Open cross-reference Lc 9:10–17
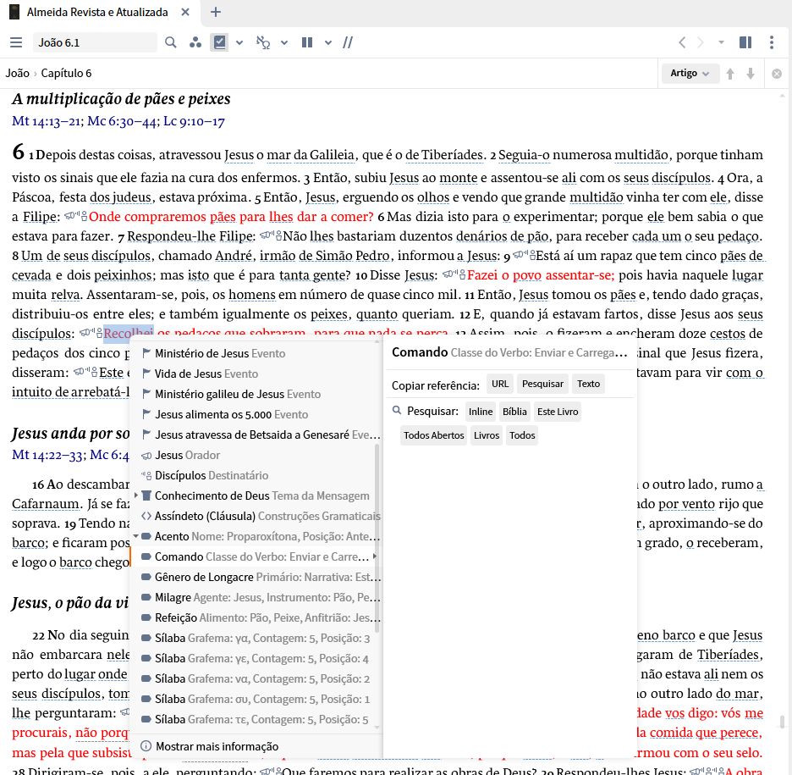This screenshot has height=775, width=792. (x=194, y=121)
